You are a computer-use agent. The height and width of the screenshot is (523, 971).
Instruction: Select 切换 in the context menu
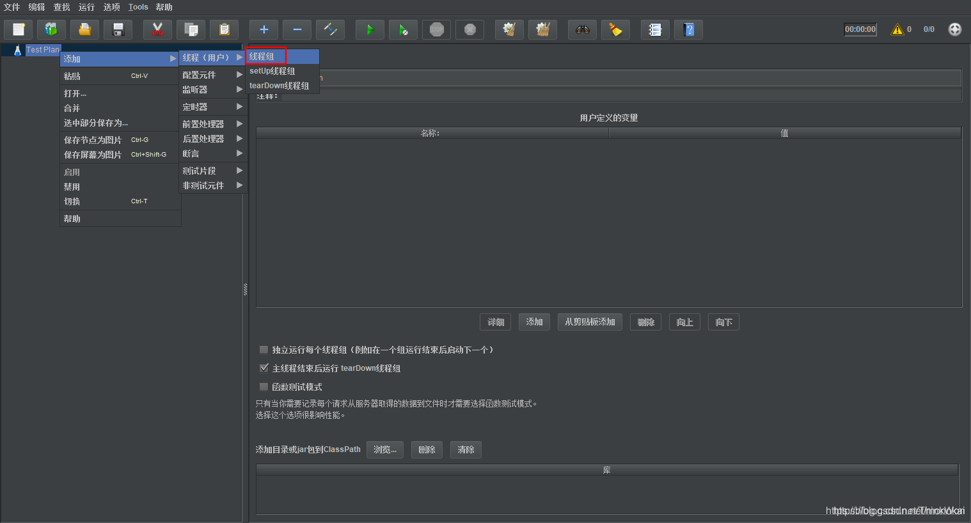coord(120,201)
